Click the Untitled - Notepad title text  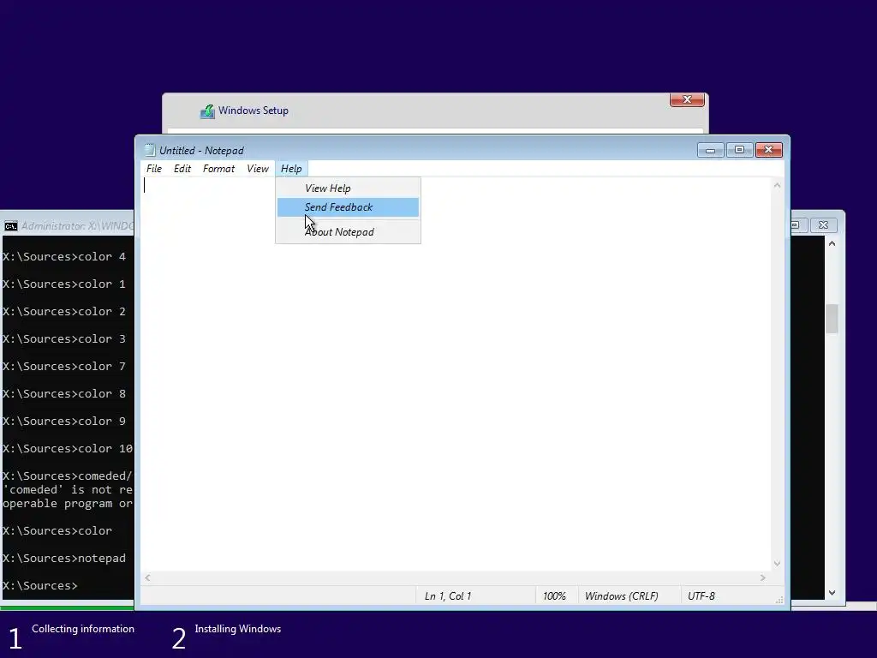201,151
